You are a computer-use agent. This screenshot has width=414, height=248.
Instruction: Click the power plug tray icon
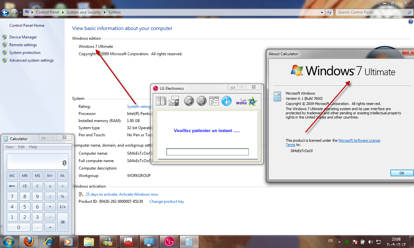tap(363, 242)
